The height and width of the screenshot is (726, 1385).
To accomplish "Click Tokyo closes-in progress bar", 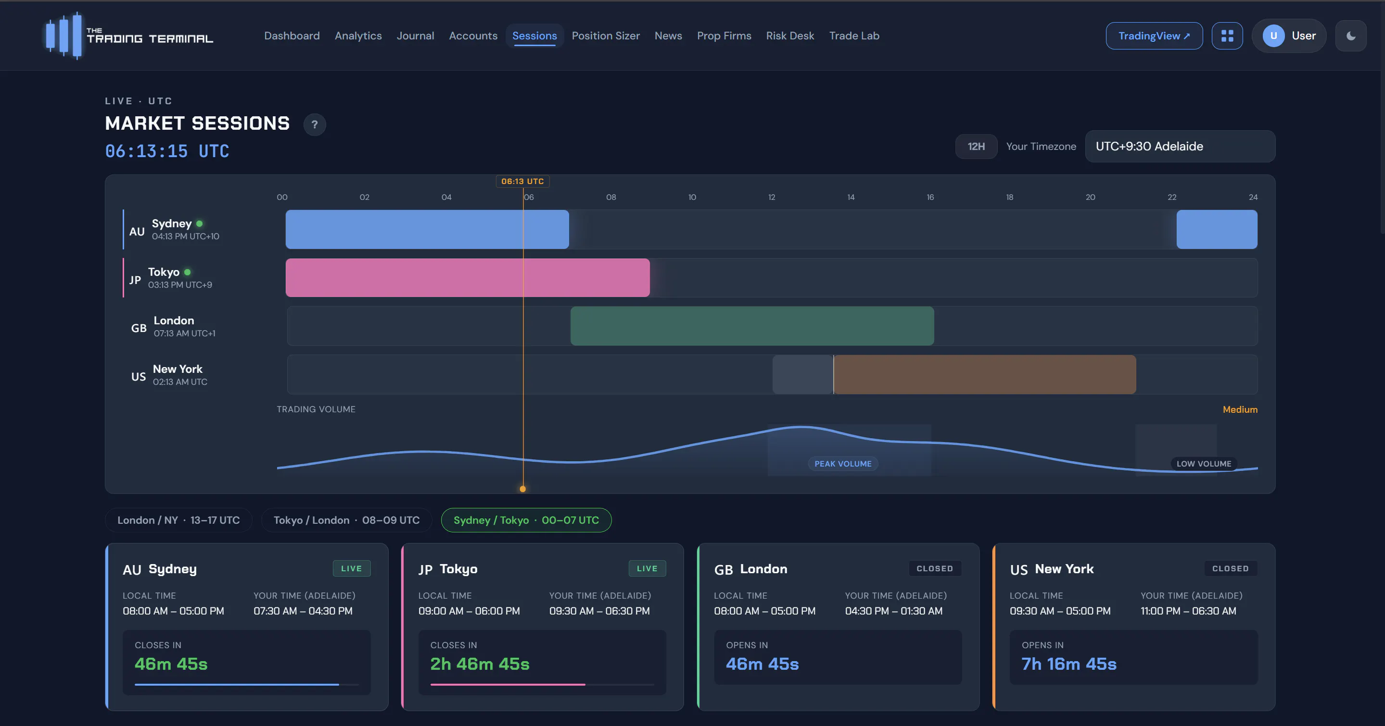I will click(x=542, y=684).
